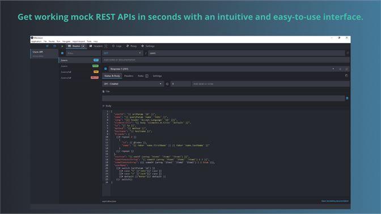Open the Logs view
The width and height of the screenshot is (381, 214).
(x=117, y=46)
